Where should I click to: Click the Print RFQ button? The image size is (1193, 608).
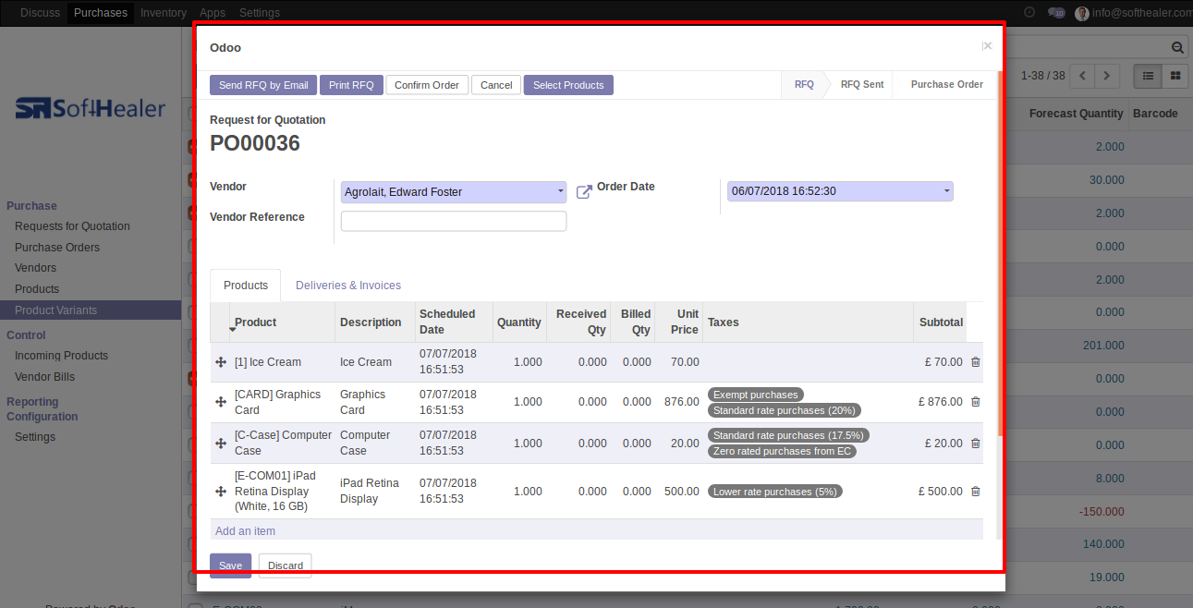(351, 85)
